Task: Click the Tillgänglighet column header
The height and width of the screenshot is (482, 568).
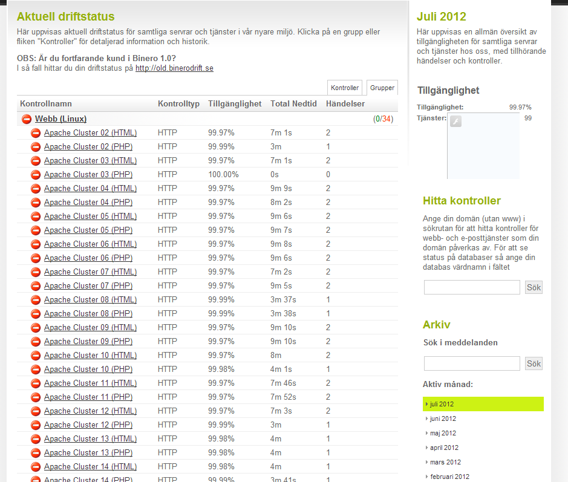Action: (235, 103)
